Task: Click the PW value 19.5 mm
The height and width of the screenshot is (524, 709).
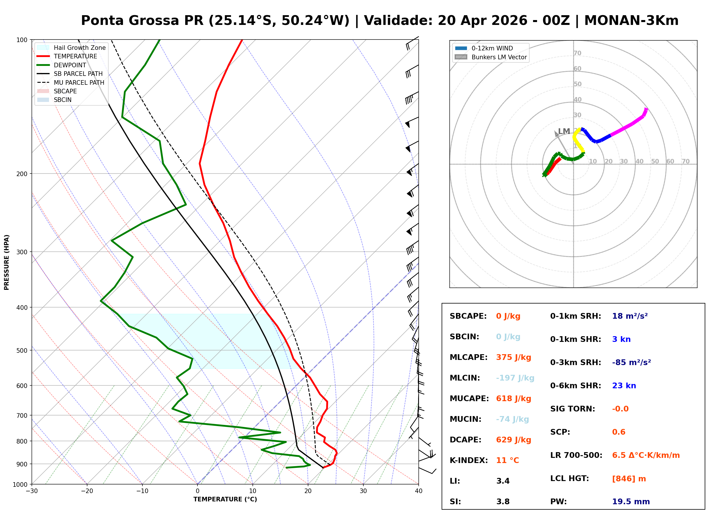Action: (631, 502)
